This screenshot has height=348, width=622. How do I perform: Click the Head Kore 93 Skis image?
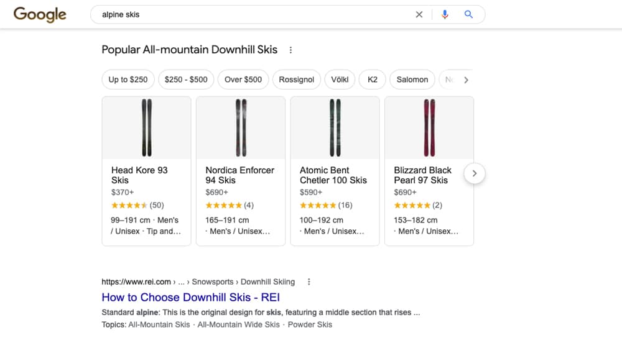click(x=146, y=127)
